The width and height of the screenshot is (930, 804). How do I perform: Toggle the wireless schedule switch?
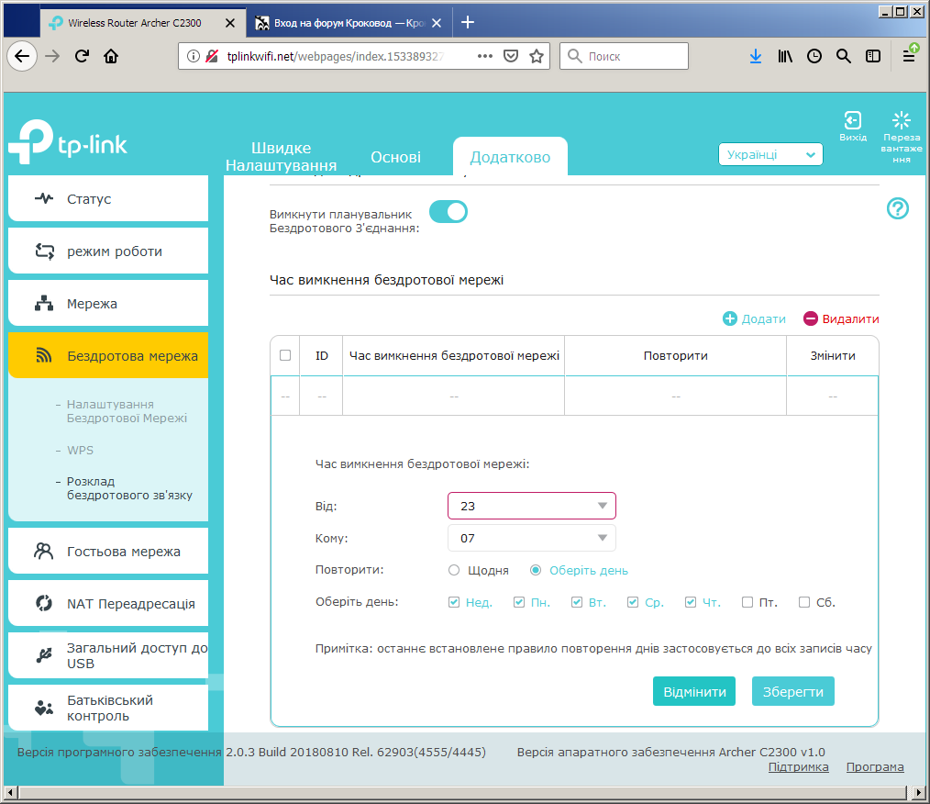tap(448, 212)
